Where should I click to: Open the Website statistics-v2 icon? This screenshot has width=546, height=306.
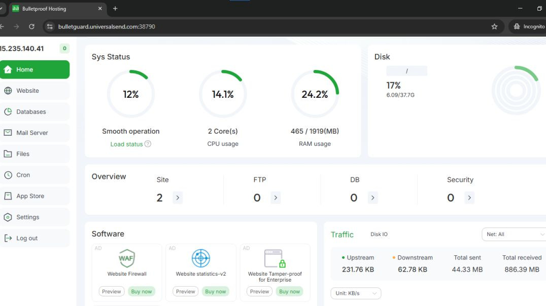click(200, 258)
